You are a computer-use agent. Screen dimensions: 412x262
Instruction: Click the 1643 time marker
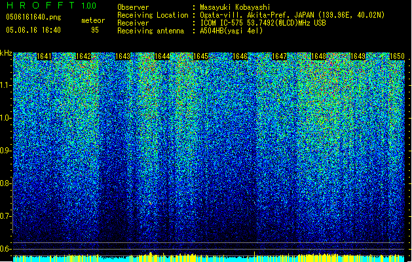[x=122, y=56]
